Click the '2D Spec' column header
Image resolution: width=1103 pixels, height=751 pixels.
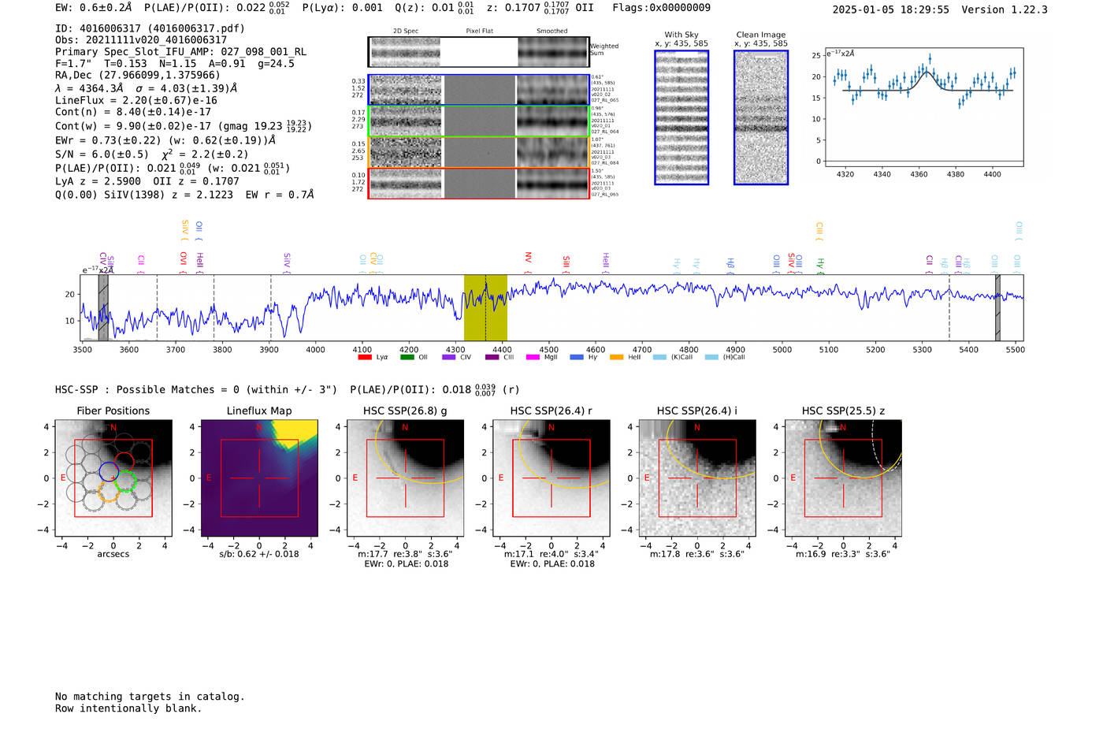coord(406,32)
